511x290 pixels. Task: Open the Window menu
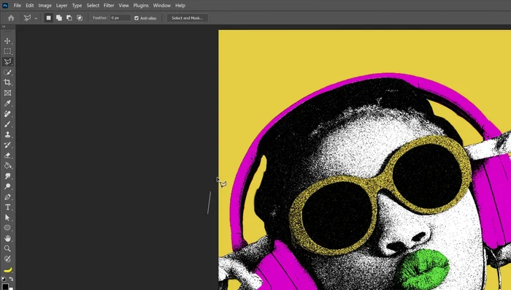(x=161, y=6)
